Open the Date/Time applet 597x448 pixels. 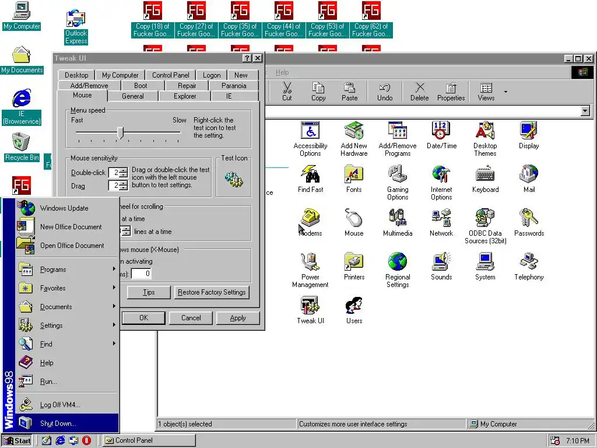[441, 135]
